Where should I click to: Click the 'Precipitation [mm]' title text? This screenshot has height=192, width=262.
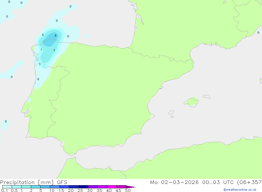[27, 182]
